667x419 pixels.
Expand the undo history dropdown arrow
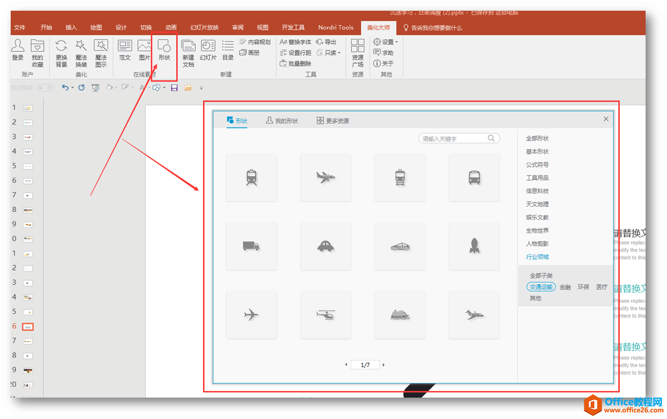coord(72,88)
